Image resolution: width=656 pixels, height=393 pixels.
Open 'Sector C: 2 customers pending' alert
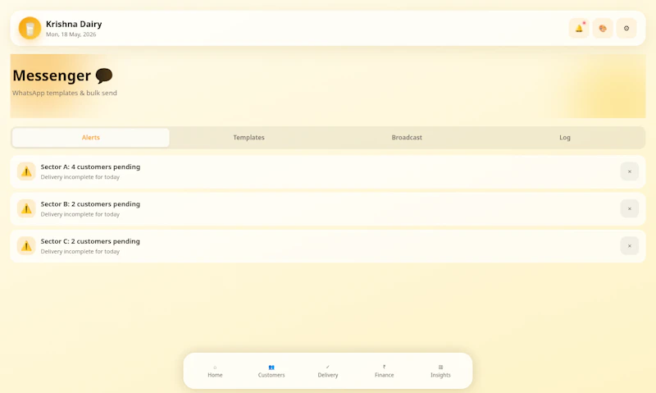click(328, 246)
